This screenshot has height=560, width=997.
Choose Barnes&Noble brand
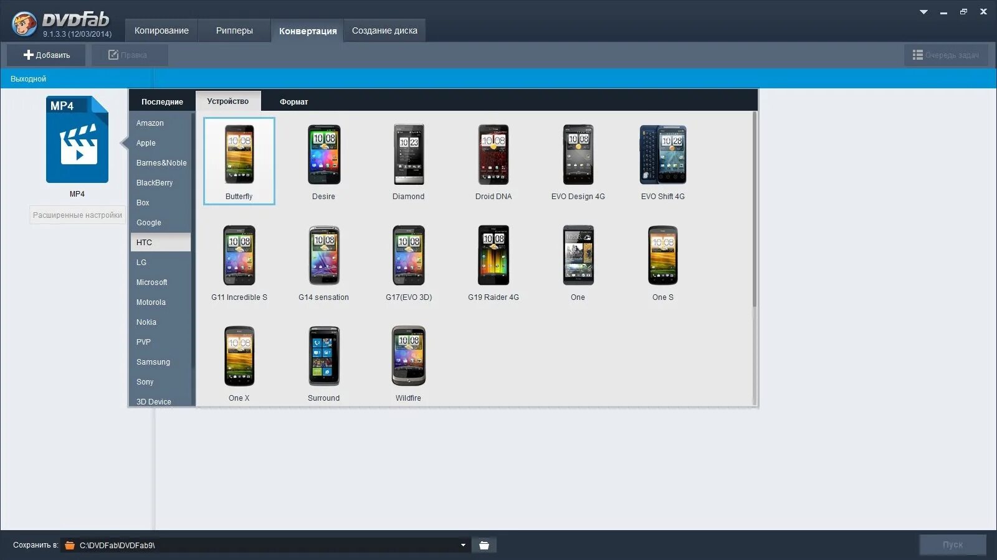pyautogui.click(x=161, y=163)
